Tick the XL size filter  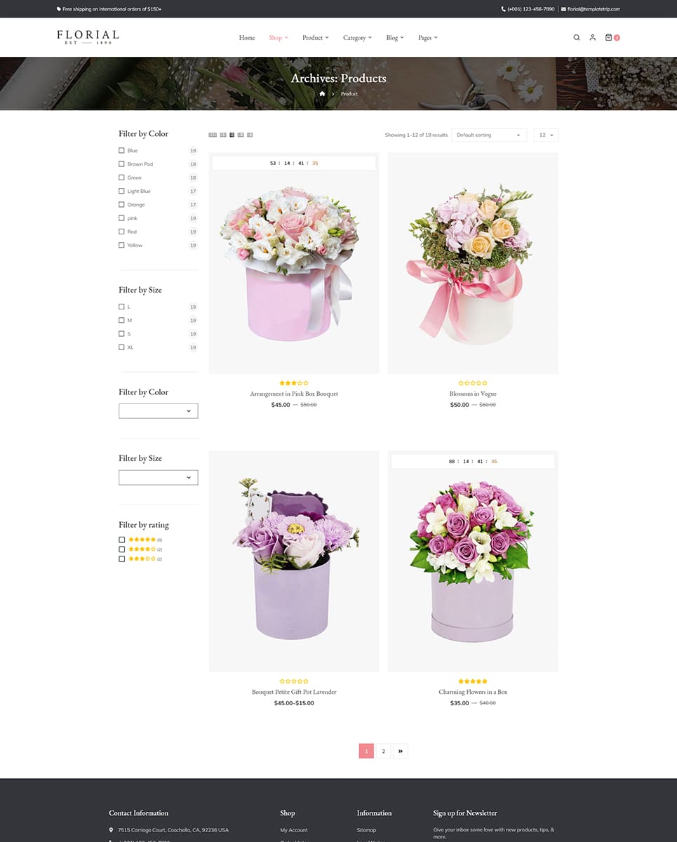click(x=121, y=347)
